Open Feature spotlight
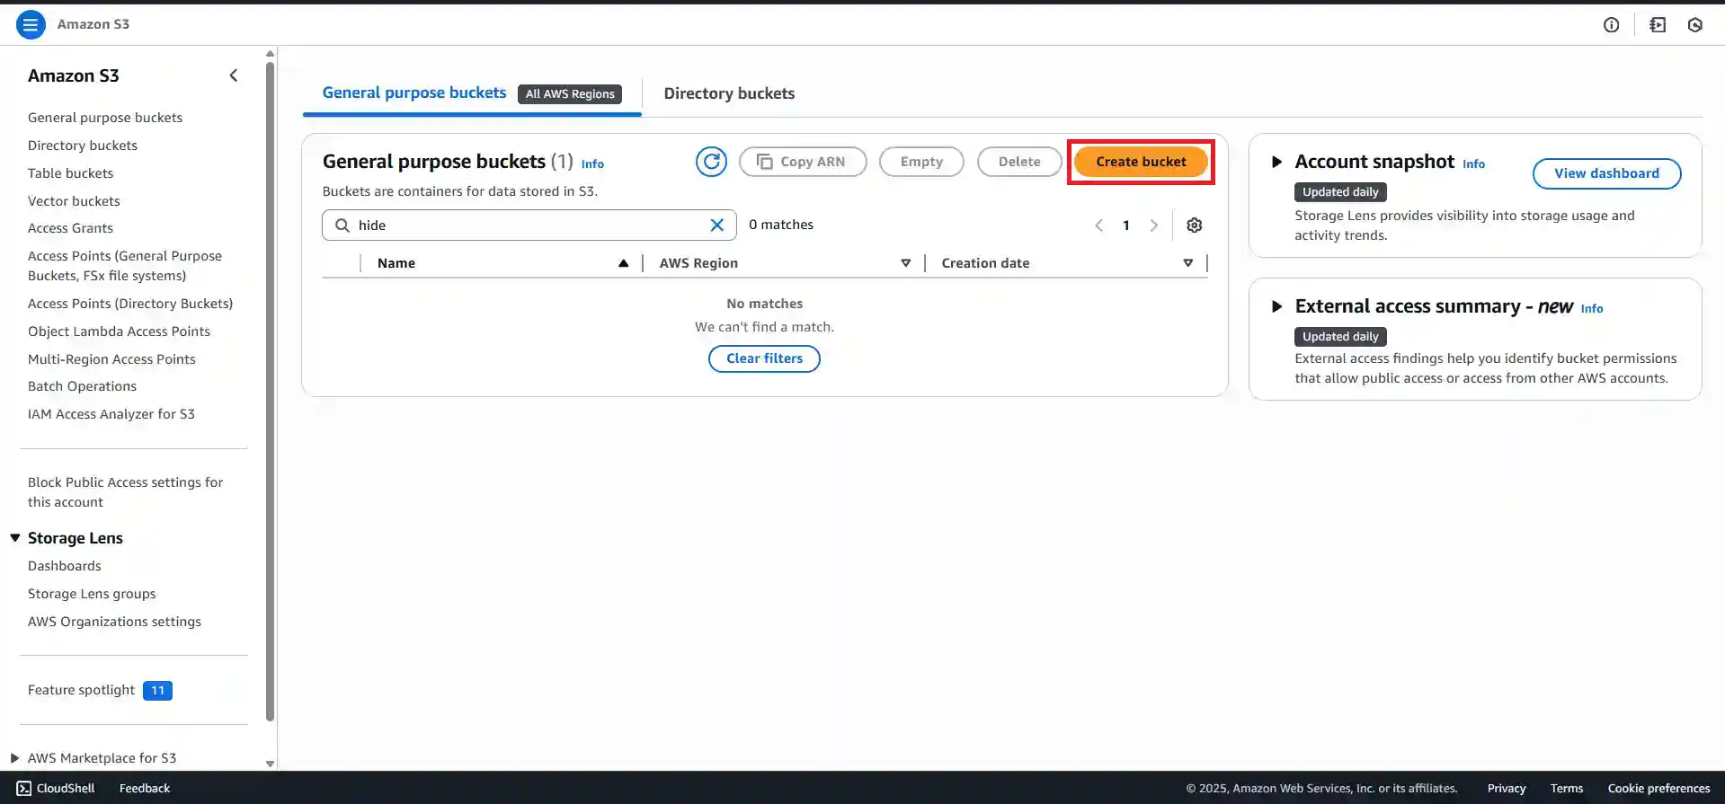Screen dimensions: 1725x804 pos(81,690)
